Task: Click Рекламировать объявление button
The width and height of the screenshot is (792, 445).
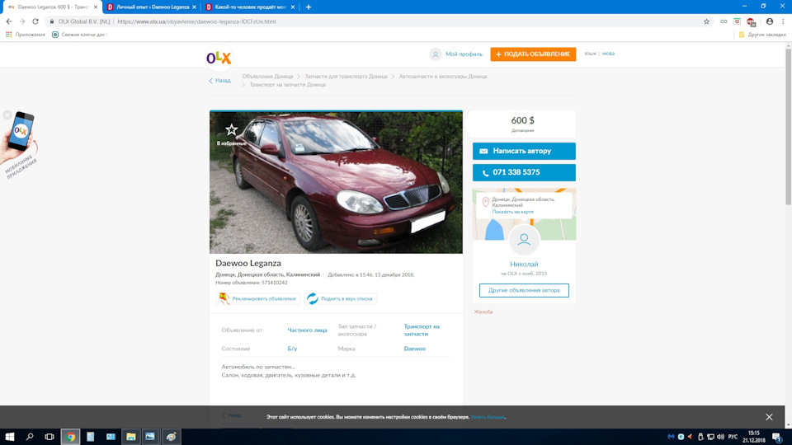Action: pyautogui.click(x=257, y=298)
